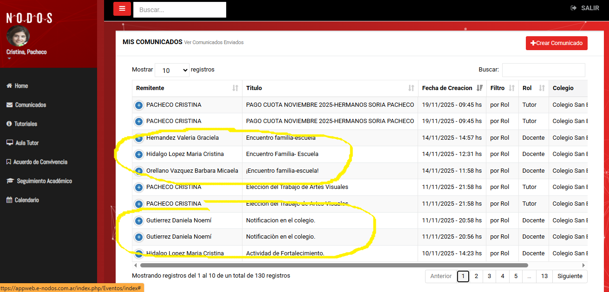This screenshot has width=609, height=292.
Task: Click the Seguimiento Académico graduation cap icon
Action: point(10,181)
